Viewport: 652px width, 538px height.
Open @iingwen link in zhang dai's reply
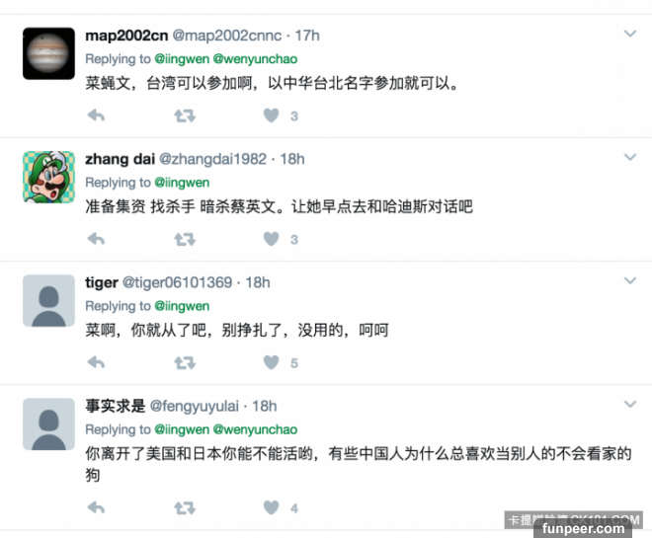tap(182, 183)
